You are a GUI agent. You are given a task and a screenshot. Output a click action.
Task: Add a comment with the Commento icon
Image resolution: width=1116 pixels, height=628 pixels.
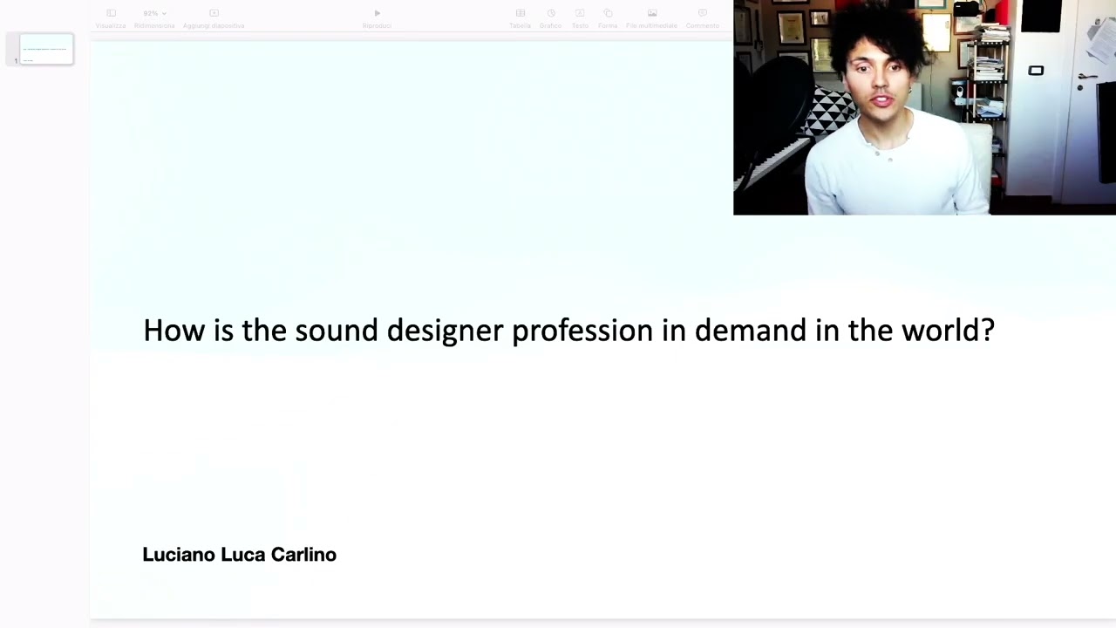(703, 18)
